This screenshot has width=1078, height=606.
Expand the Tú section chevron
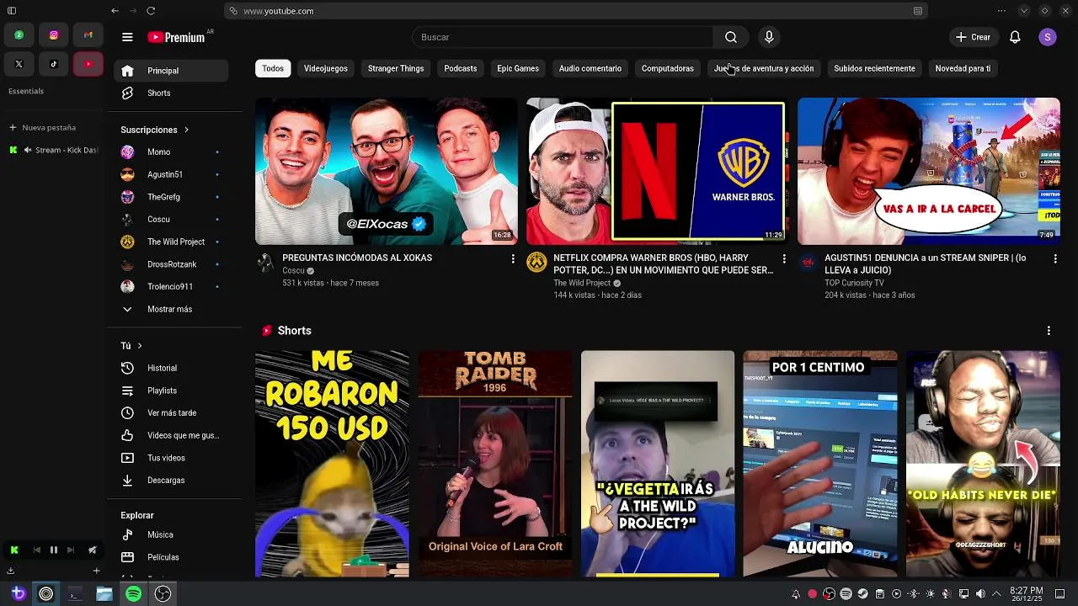point(140,345)
